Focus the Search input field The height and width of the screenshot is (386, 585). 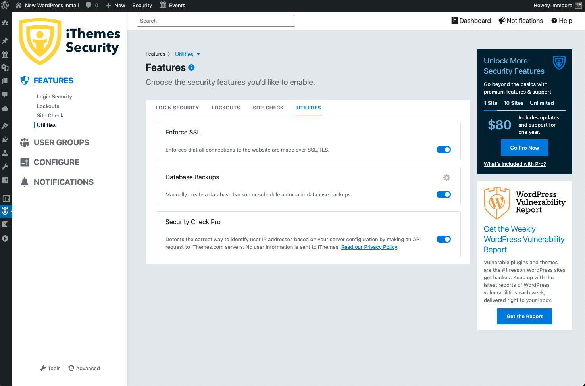tap(216, 21)
